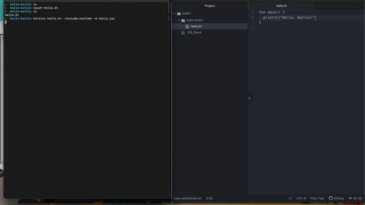The height and width of the screenshot is (205, 365).
Task: Change UTF-8 encoding in status bar
Action: [301, 198]
